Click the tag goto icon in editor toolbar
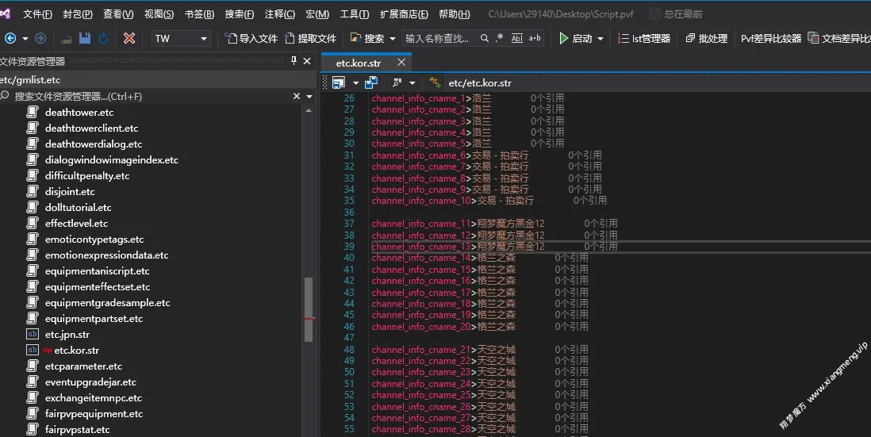Viewport: 871px width, 437px height. 397,82
